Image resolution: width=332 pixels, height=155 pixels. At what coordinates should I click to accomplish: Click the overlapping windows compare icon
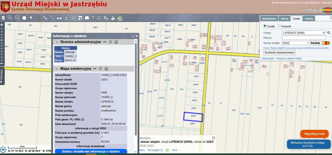(x=73, y=18)
